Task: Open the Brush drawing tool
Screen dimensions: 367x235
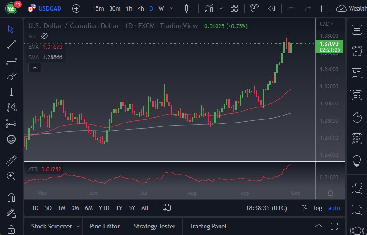Action: [x=11, y=76]
